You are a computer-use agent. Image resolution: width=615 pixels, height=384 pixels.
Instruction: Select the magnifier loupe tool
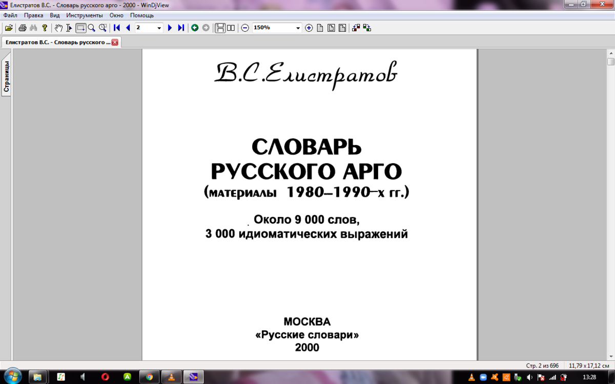point(102,28)
